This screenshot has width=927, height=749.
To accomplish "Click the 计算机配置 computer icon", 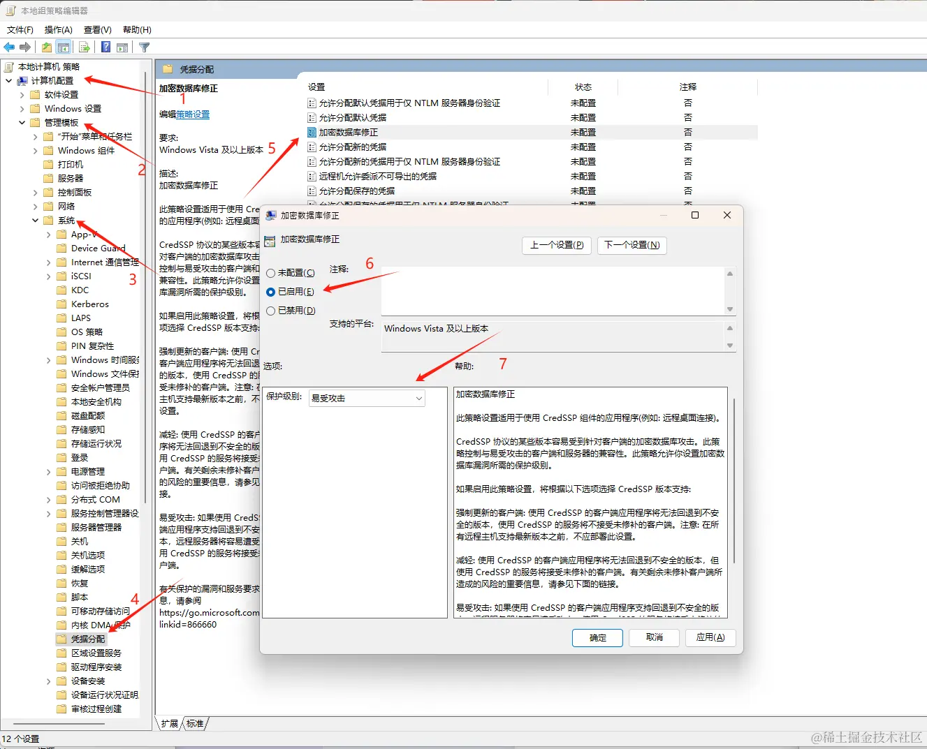I will (x=22, y=81).
